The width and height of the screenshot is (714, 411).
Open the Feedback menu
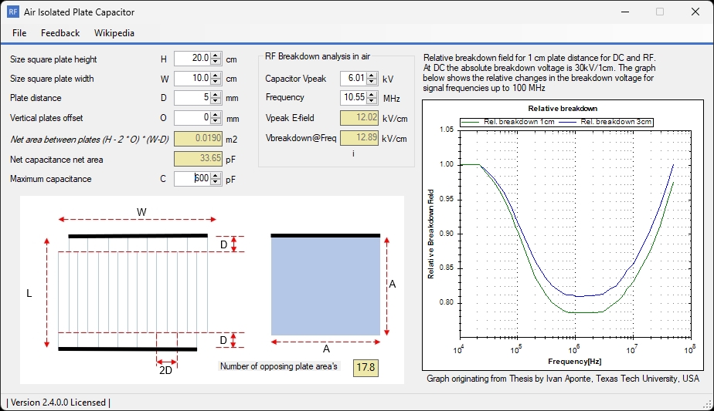click(x=60, y=33)
